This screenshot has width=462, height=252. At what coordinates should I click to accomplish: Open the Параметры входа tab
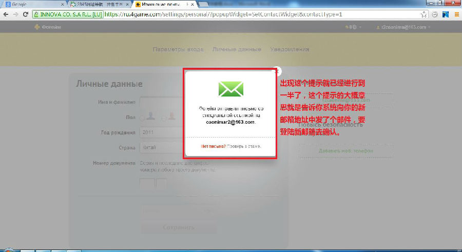(178, 49)
